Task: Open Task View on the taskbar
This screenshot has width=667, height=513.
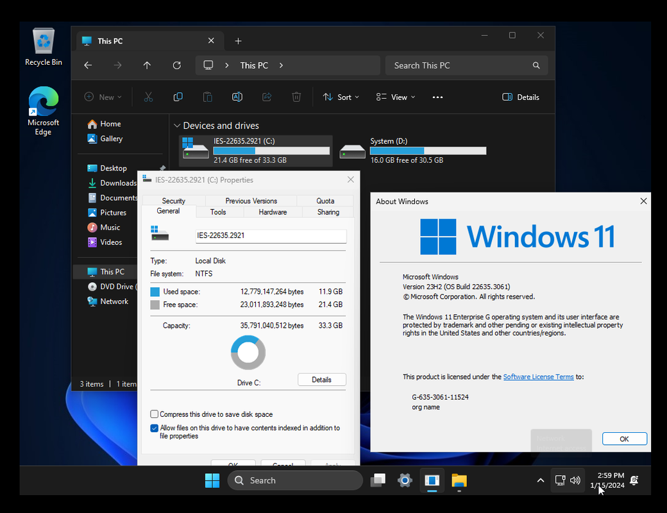Action: pyautogui.click(x=378, y=481)
